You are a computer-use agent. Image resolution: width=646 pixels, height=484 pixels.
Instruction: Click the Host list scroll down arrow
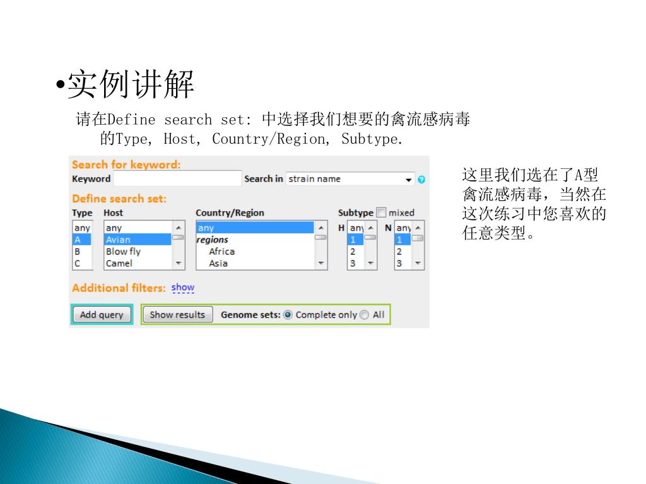(179, 263)
